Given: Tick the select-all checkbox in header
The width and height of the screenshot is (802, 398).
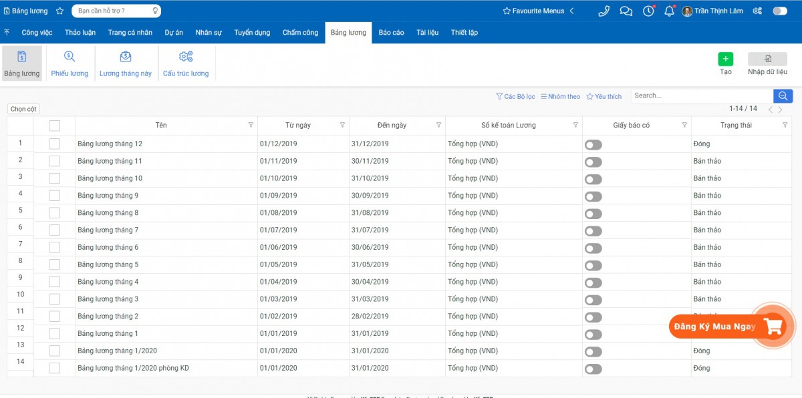Looking at the screenshot, I should point(55,126).
